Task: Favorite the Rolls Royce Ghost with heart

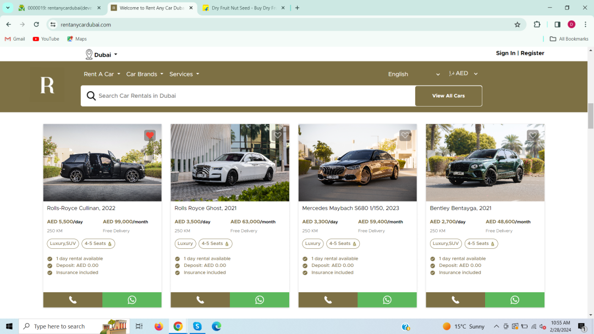Action: 277,135
